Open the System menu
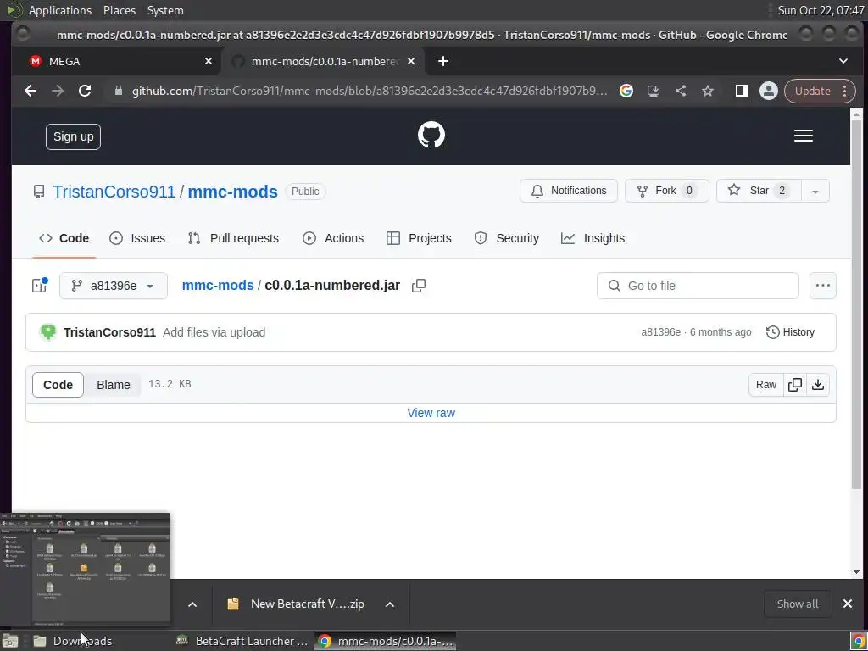This screenshot has width=868, height=651. pyautogui.click(x=165, y=10)
